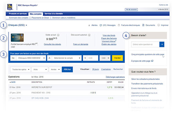Click Cinq principales questions de cette page
This screenshot has height=117, width=172.
[x=148, y=54]
